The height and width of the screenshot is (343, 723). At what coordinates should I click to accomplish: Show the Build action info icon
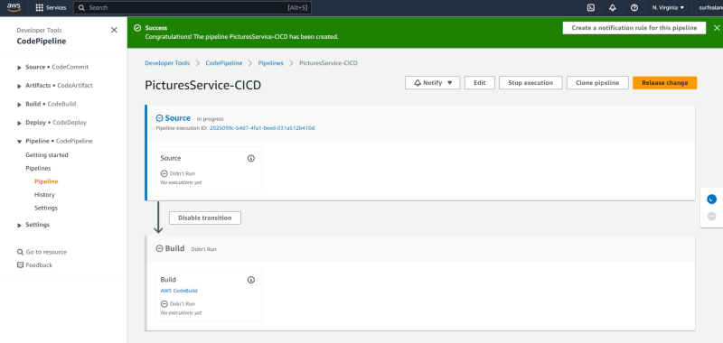(251, 280)
